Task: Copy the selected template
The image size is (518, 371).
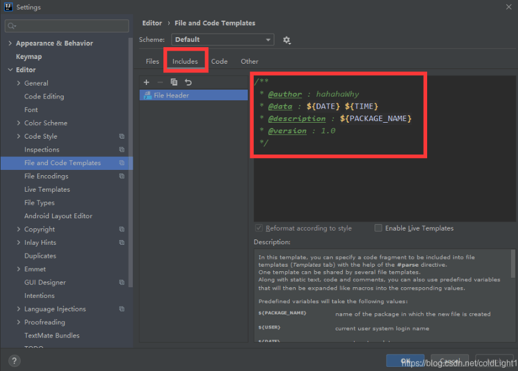Action: click(174, 82)
